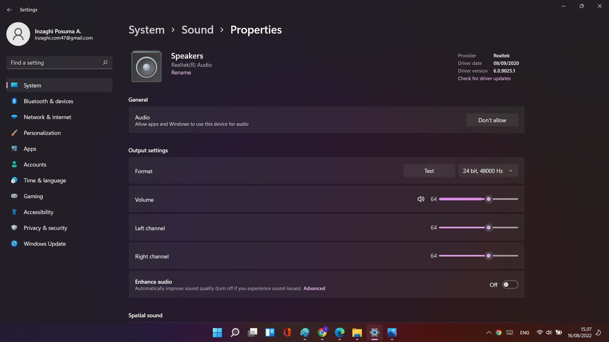This screenshot has height=342, width=609.
Task: Go to the Windows Update page
Action: coord(59,244)
